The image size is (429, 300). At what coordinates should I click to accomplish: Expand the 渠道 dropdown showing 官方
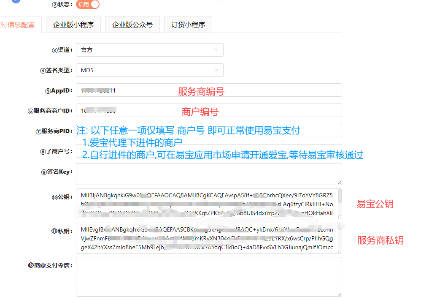tap(149, 50)
